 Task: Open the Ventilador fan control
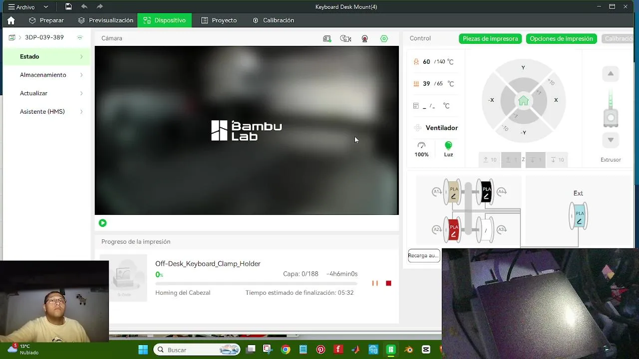[436, 128]
